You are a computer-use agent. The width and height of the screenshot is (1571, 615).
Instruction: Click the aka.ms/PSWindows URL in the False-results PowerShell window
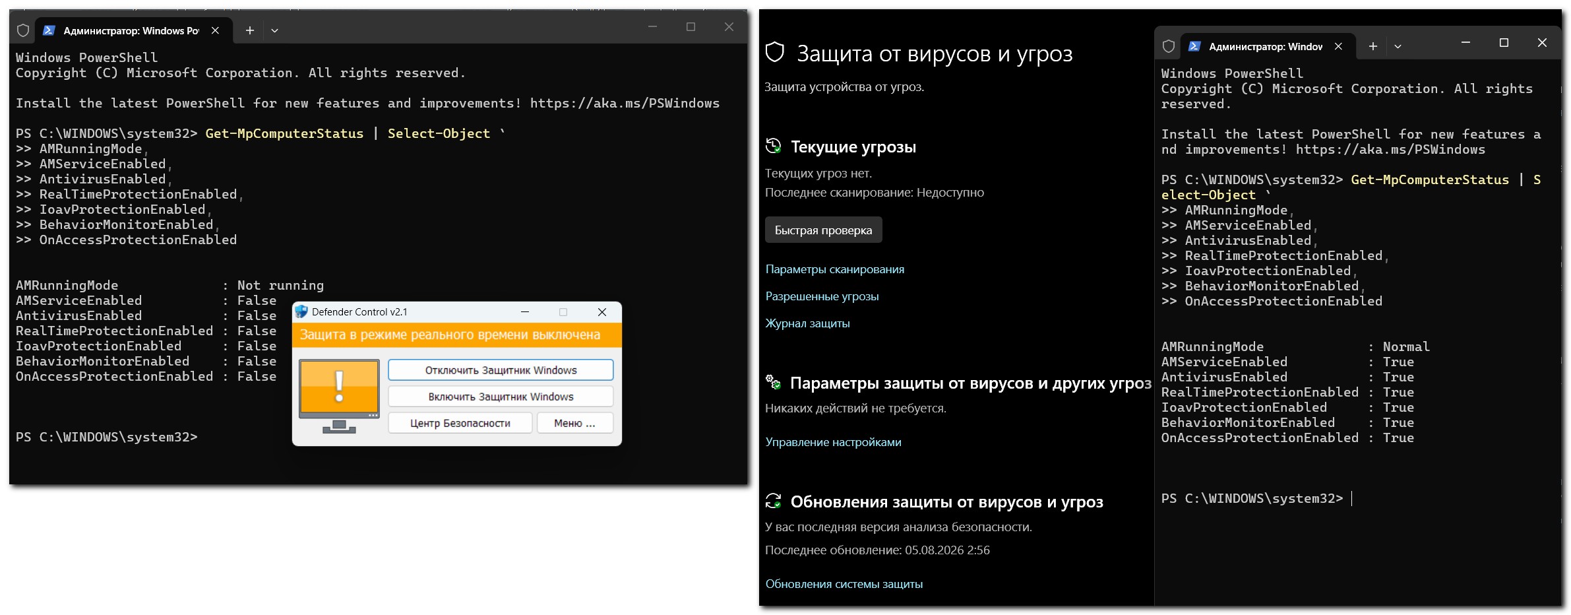(x=625, y=103)
